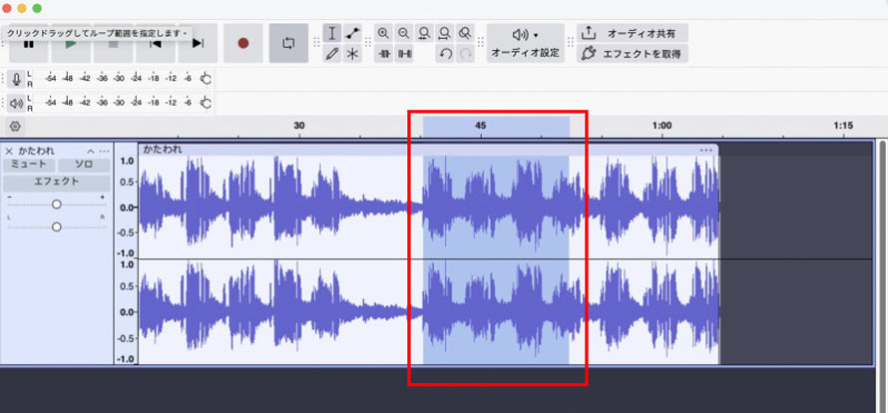
Task: Zoom out of the waveform
Action: [404, 34]
